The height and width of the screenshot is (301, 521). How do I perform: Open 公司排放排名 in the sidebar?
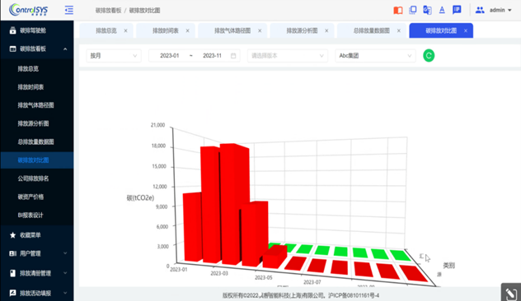[x=33, y=178]
